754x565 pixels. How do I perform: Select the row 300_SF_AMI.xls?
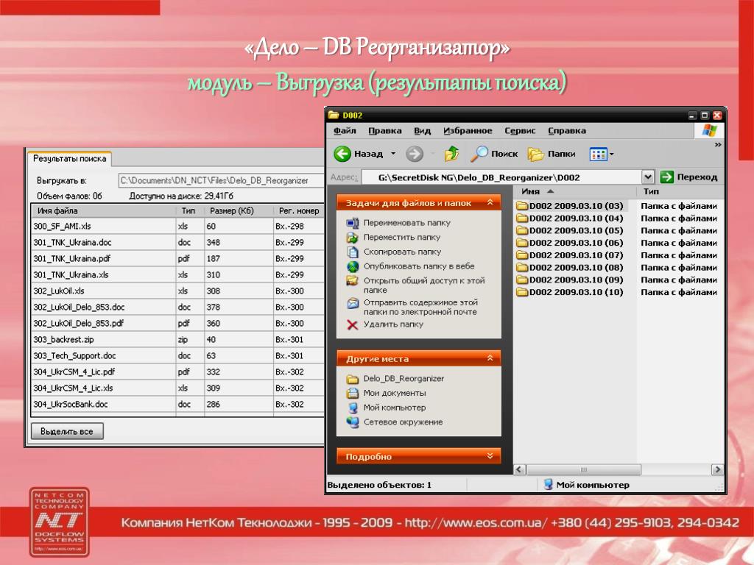178,227
